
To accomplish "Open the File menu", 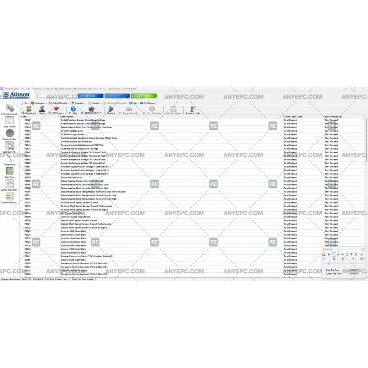I will click(x=25, y=103).
